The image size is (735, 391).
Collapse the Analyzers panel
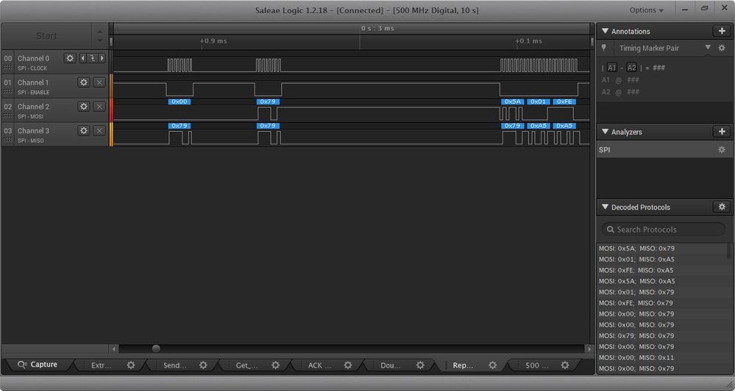click(605, 131)
